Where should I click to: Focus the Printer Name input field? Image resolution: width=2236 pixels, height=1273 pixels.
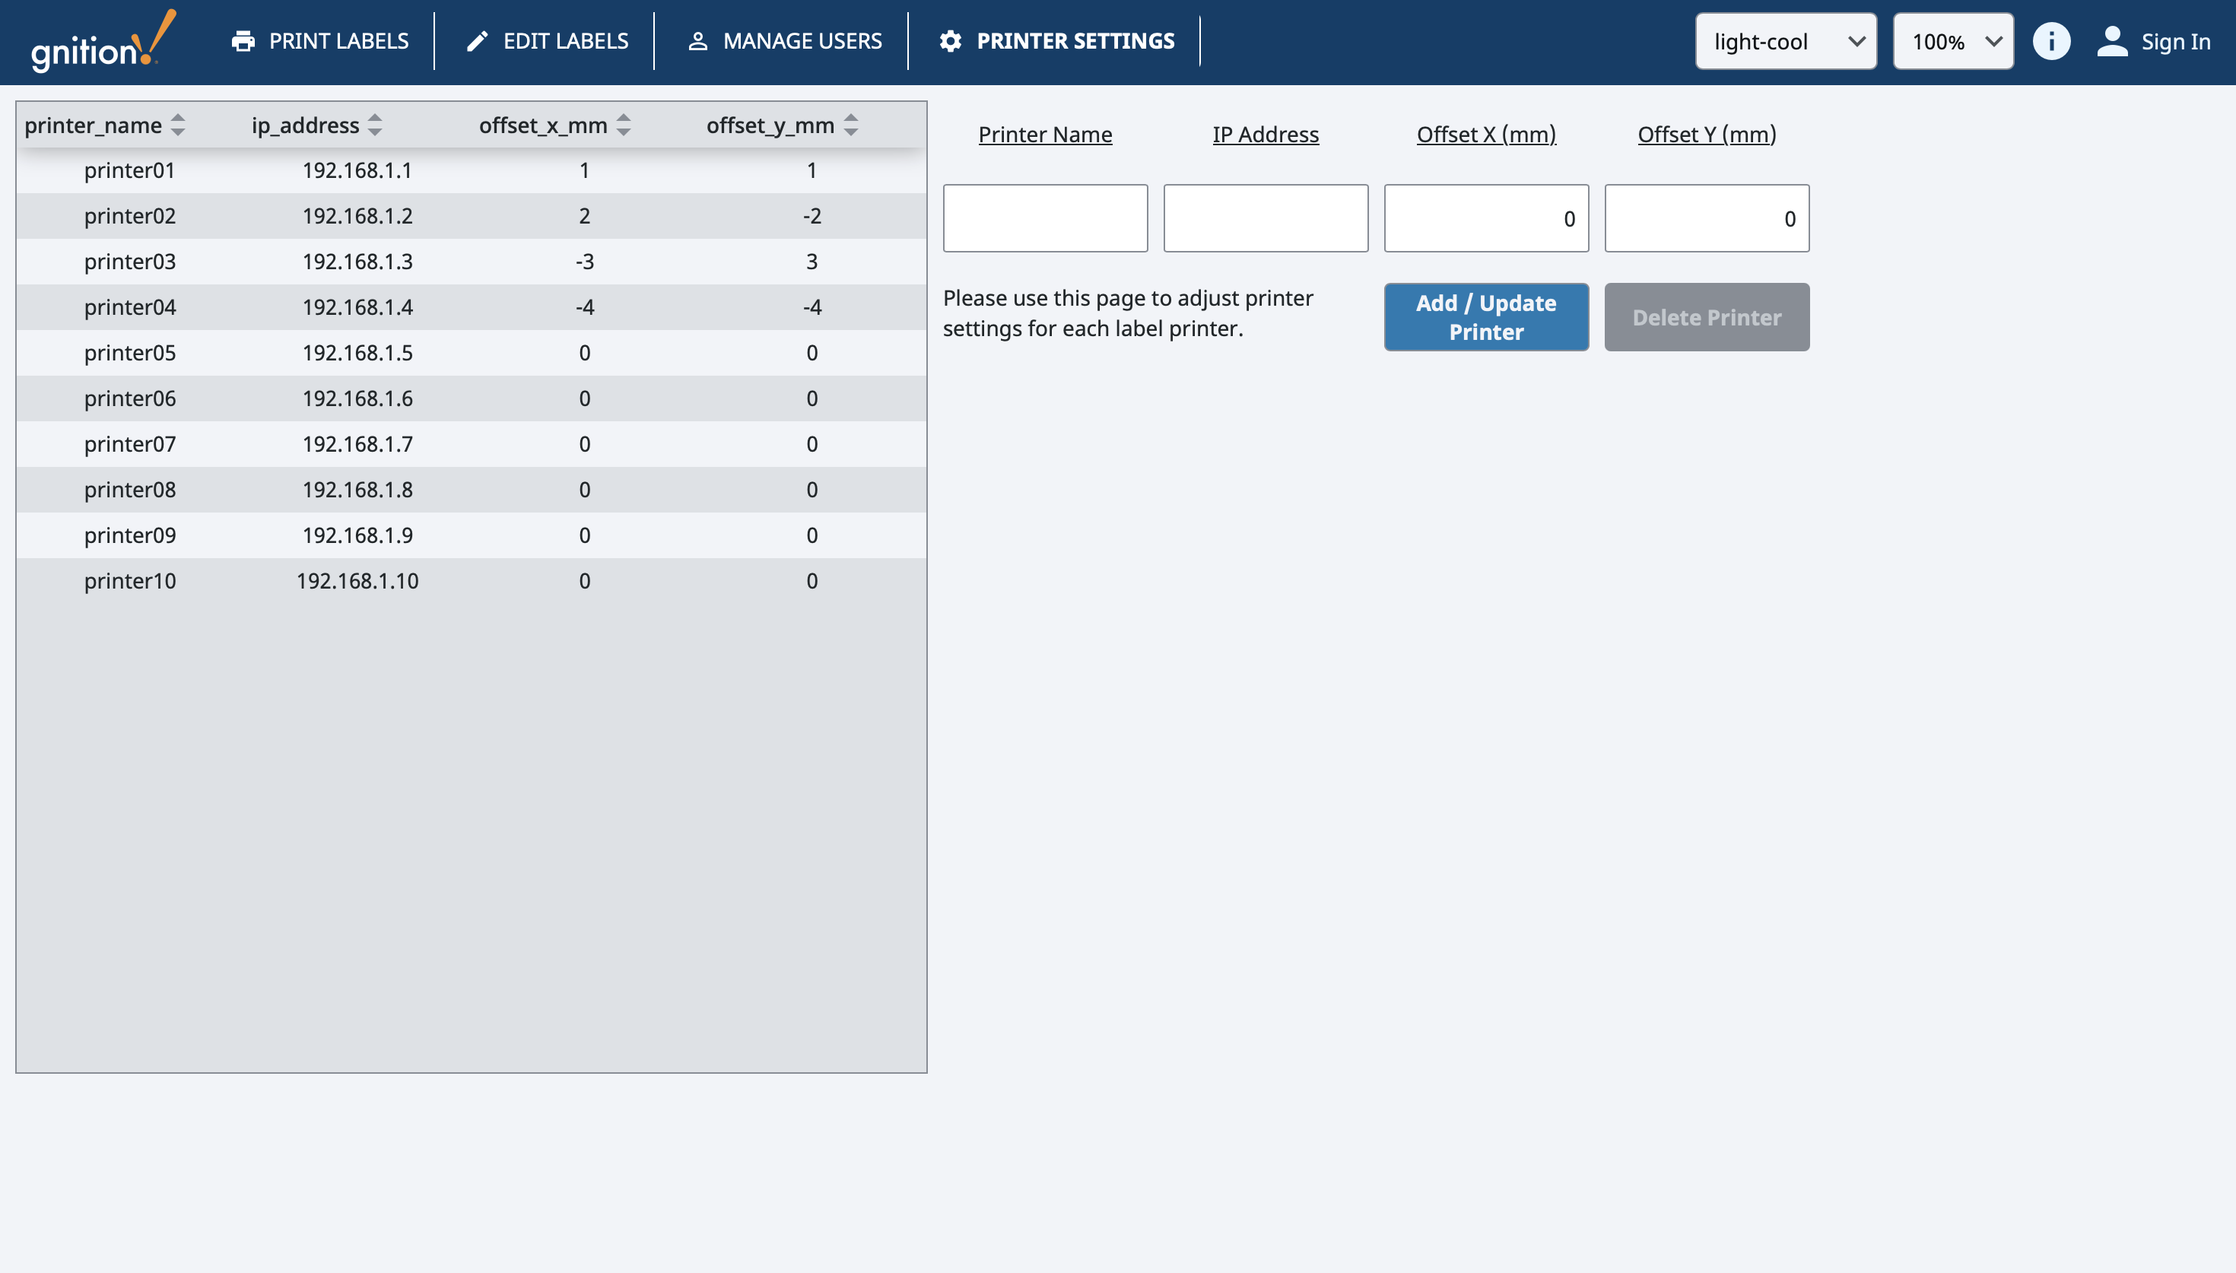[1044, 218]
